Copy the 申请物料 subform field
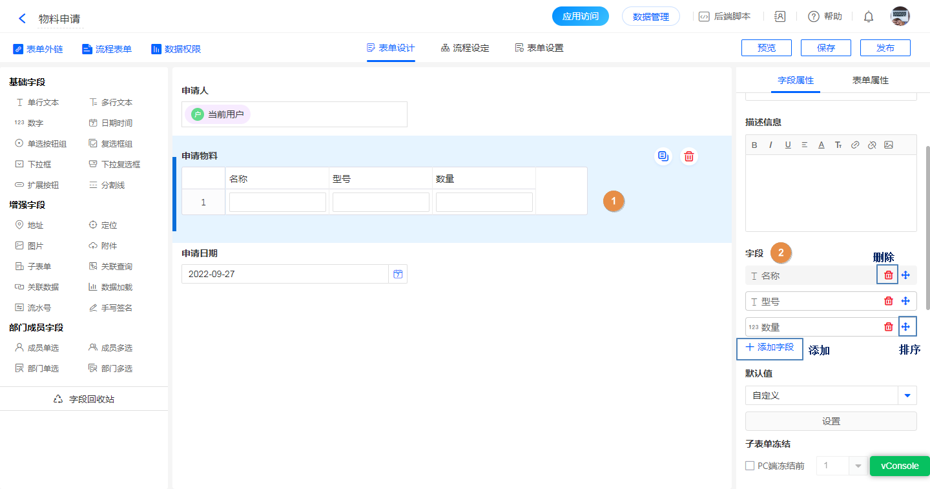930x489 pixels. pyautogui.click(x=663, y=156)
